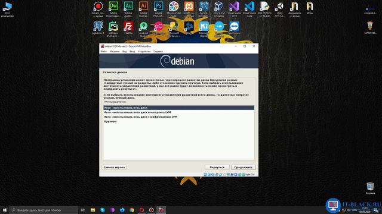
Task: Open the Recycle Bin 'Корзина' on the desktop
Action: coord(370,188)
